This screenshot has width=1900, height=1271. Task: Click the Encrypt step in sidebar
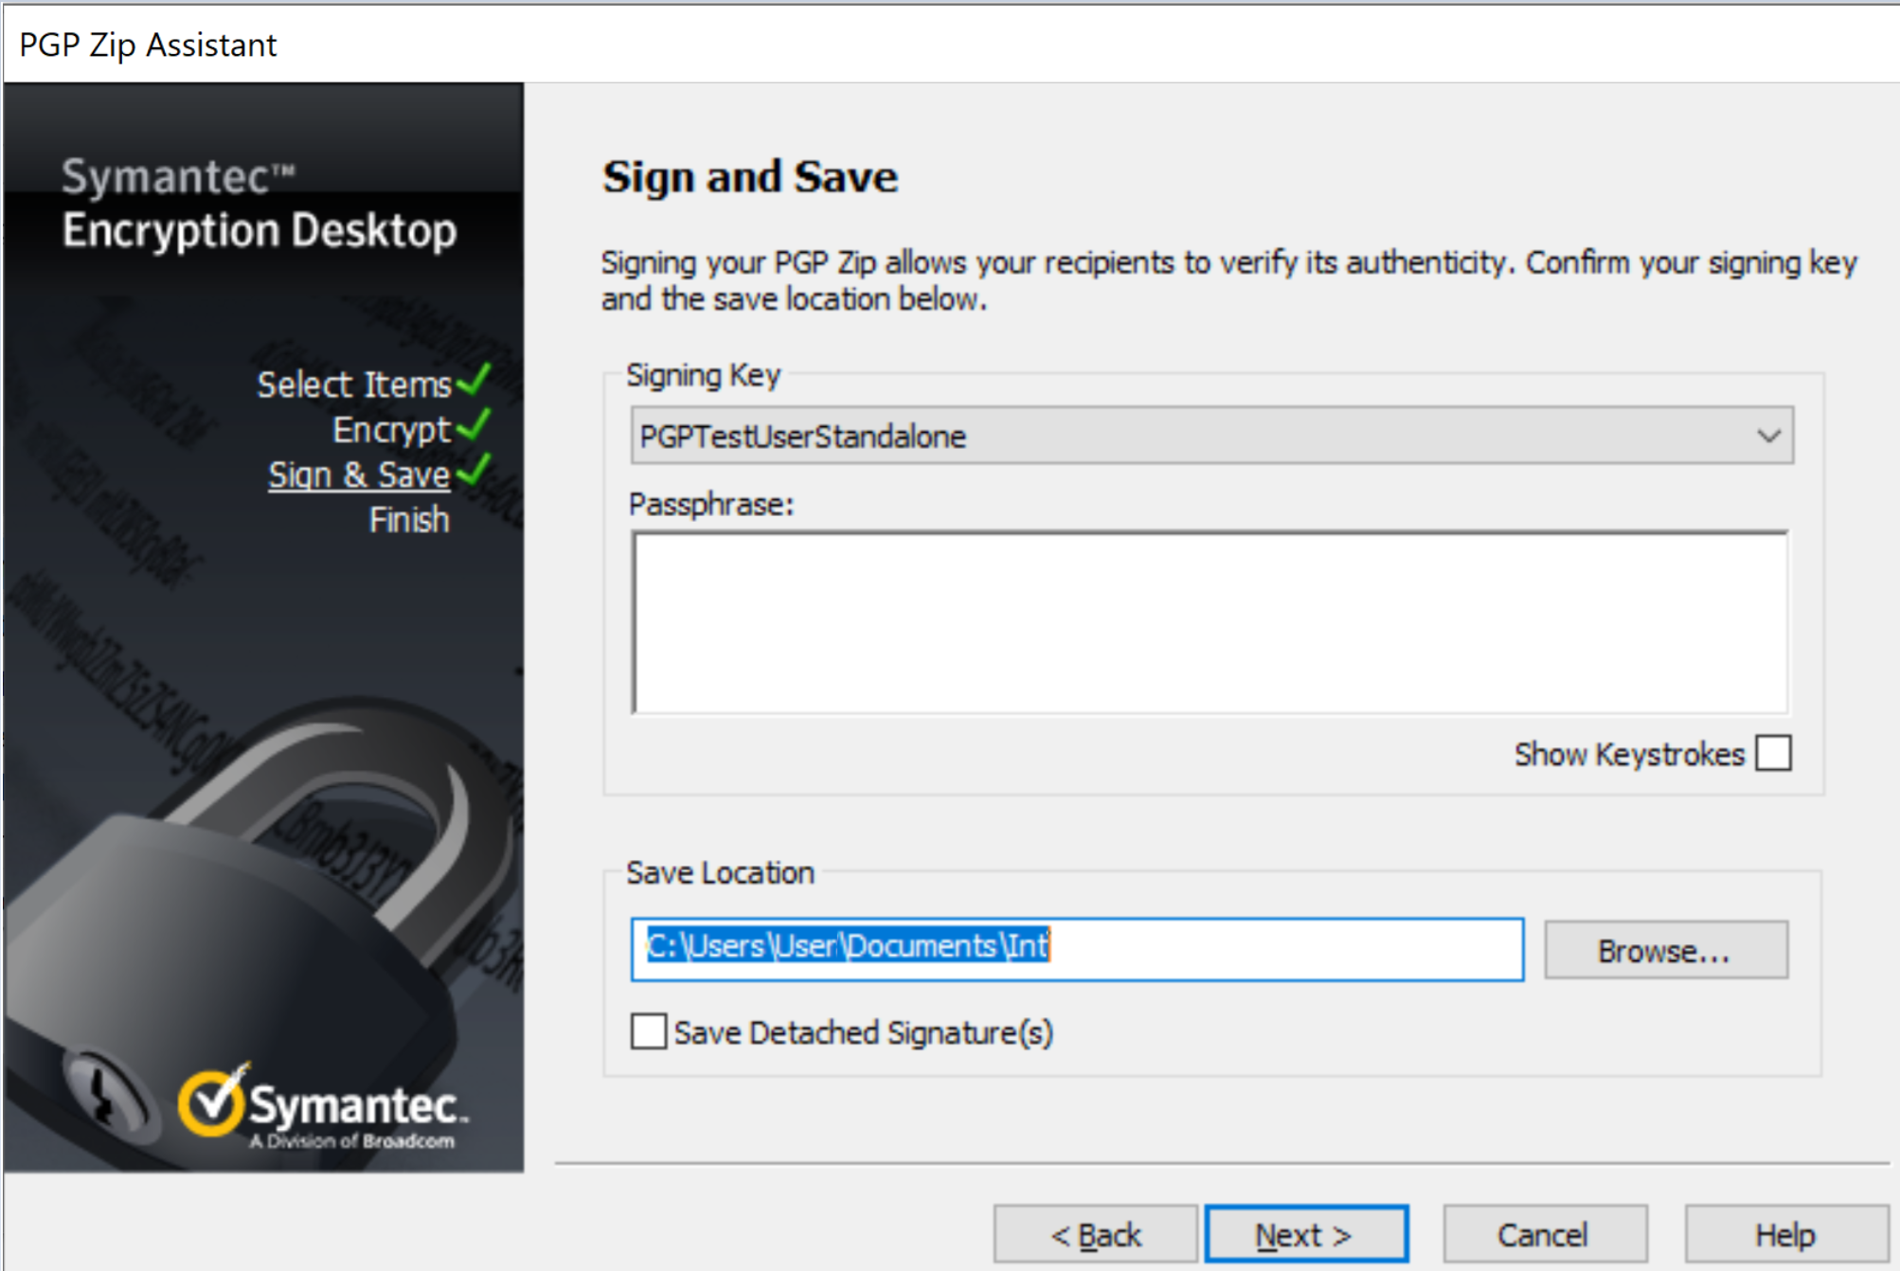tap(392, 430)
